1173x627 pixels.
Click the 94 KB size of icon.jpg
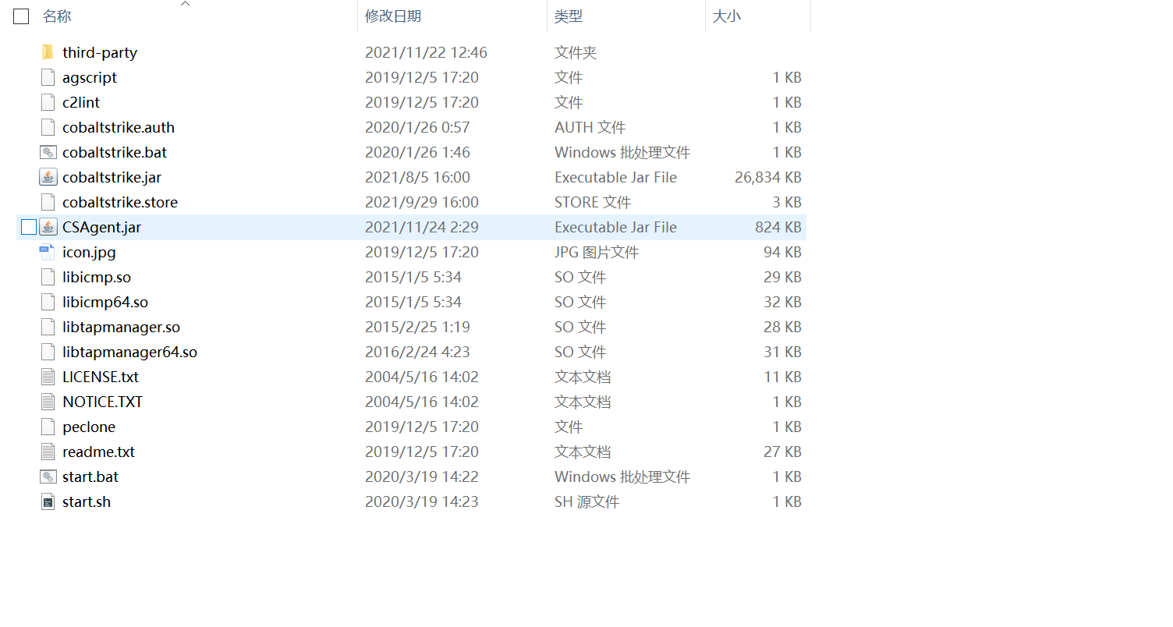pyautogui.click(x=782, y=252)
